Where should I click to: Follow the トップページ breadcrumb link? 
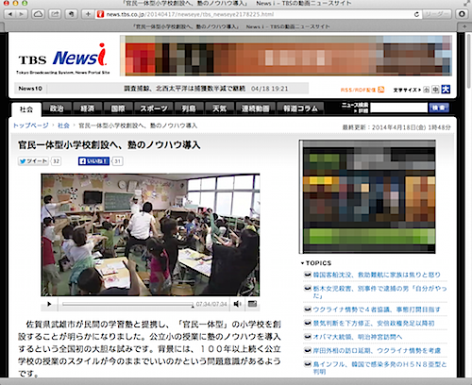31,126
